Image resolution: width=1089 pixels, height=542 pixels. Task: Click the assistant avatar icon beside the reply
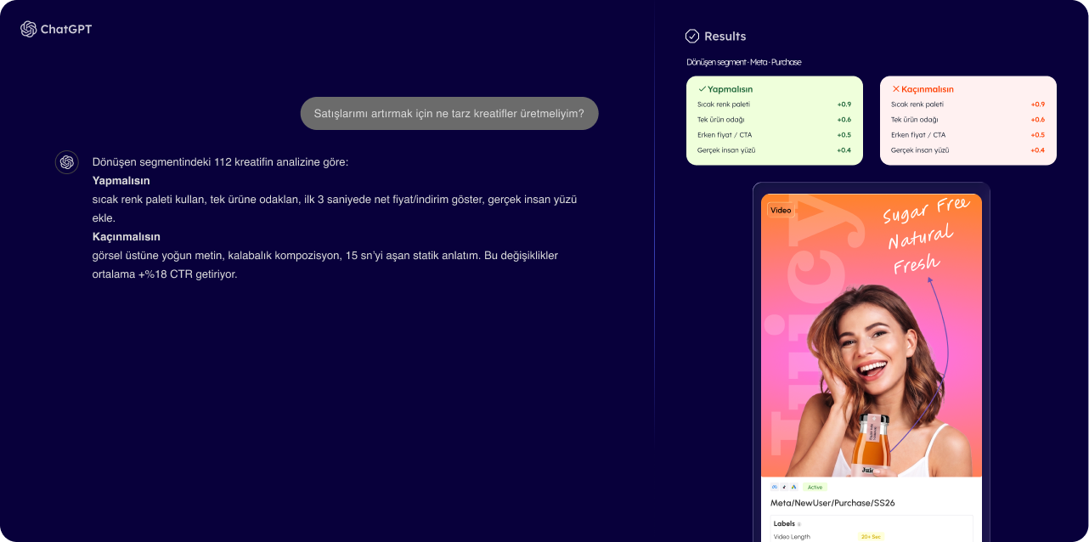coord(67,162)
